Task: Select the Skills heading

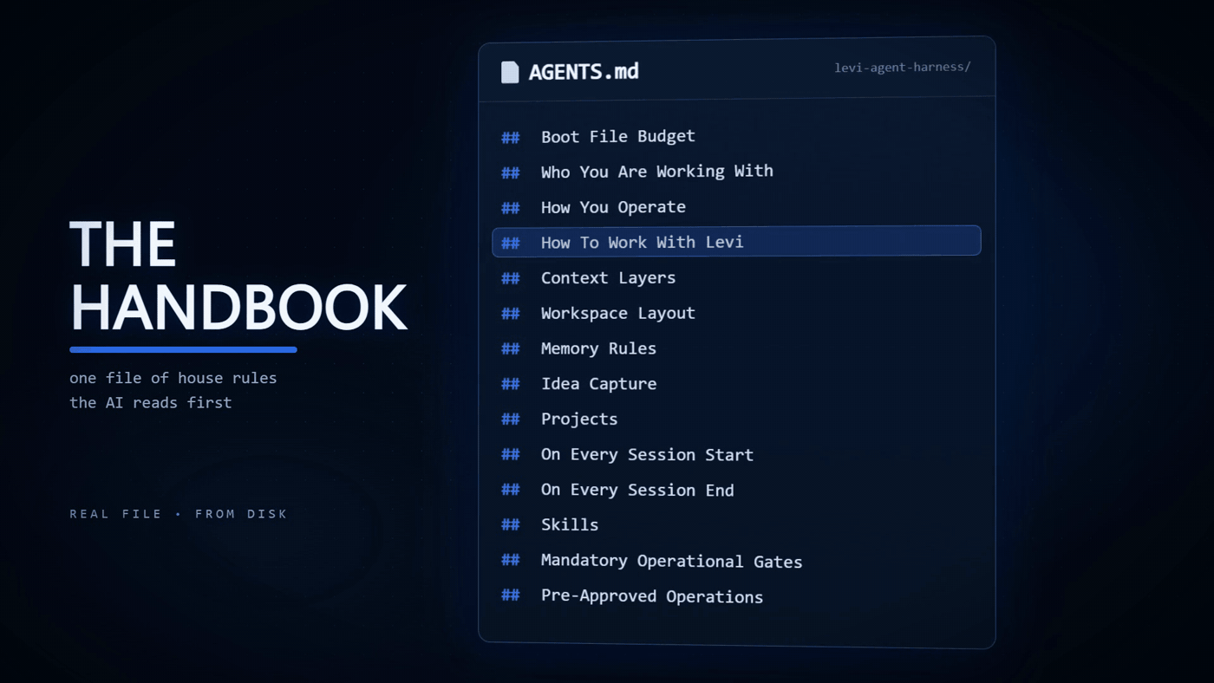Action: click(x=570, y=525)
